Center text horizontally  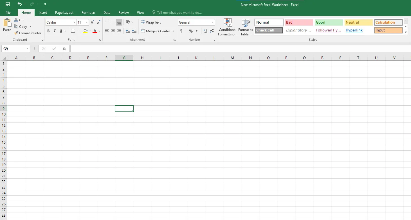pyautogui.click(x=113, y=31)
